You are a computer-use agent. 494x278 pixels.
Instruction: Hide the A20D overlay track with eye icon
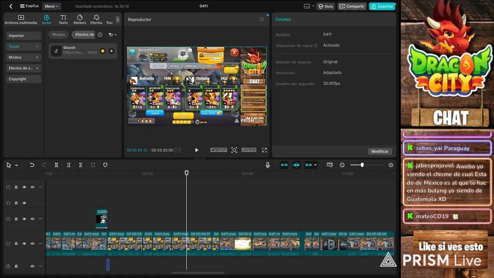(24, 219)
